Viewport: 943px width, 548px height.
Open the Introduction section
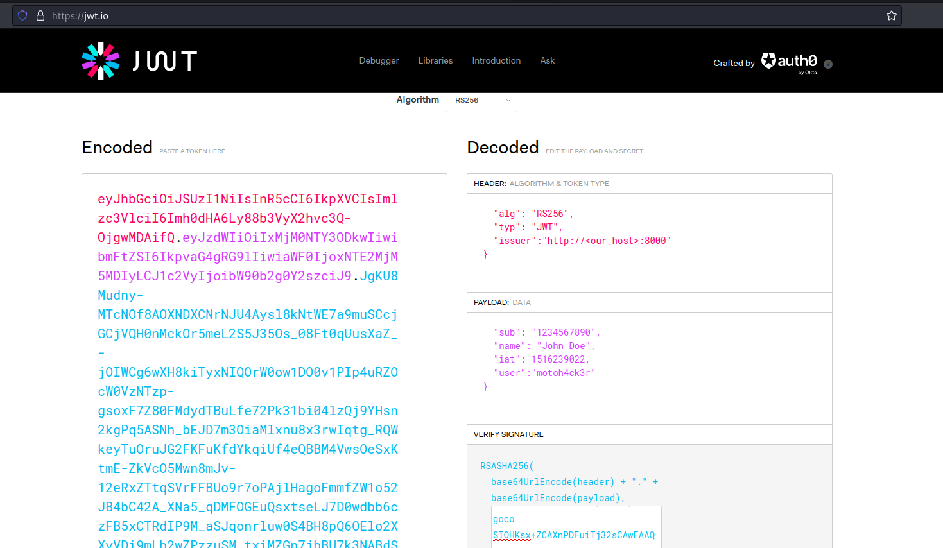click(496, 60)
